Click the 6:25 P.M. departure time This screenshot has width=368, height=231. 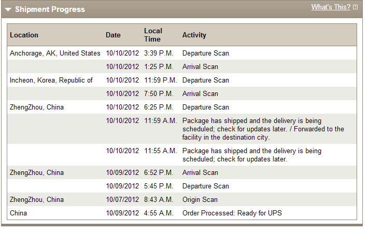pyautogui.click(x=159, y=107)
